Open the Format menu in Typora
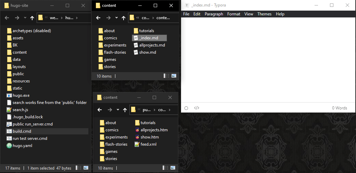Screen dimensions: 356x173 coord(233,14)
